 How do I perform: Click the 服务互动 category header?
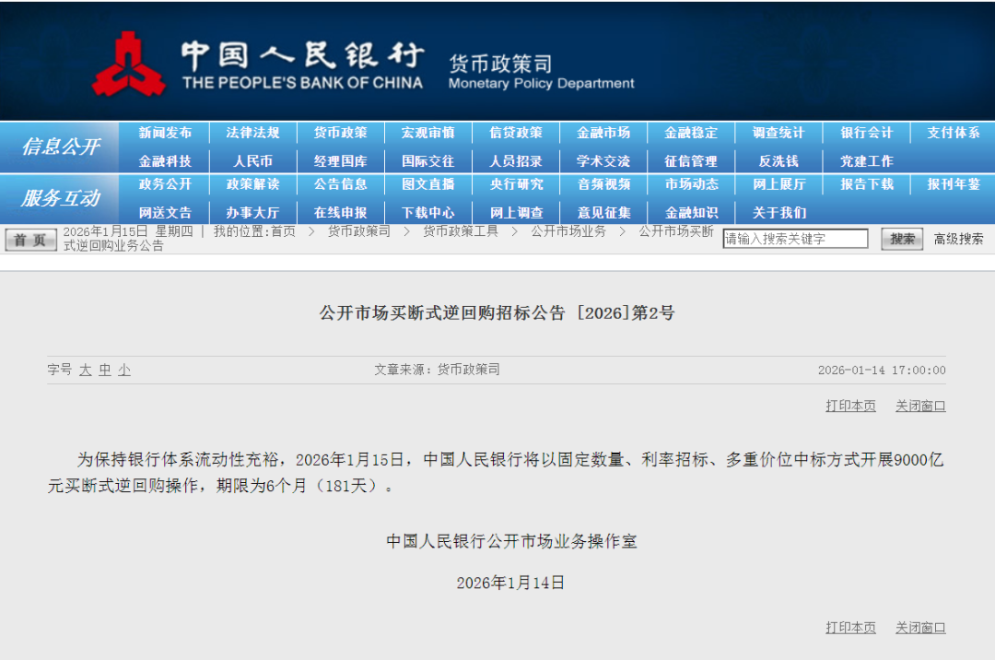tap(60, 198)
